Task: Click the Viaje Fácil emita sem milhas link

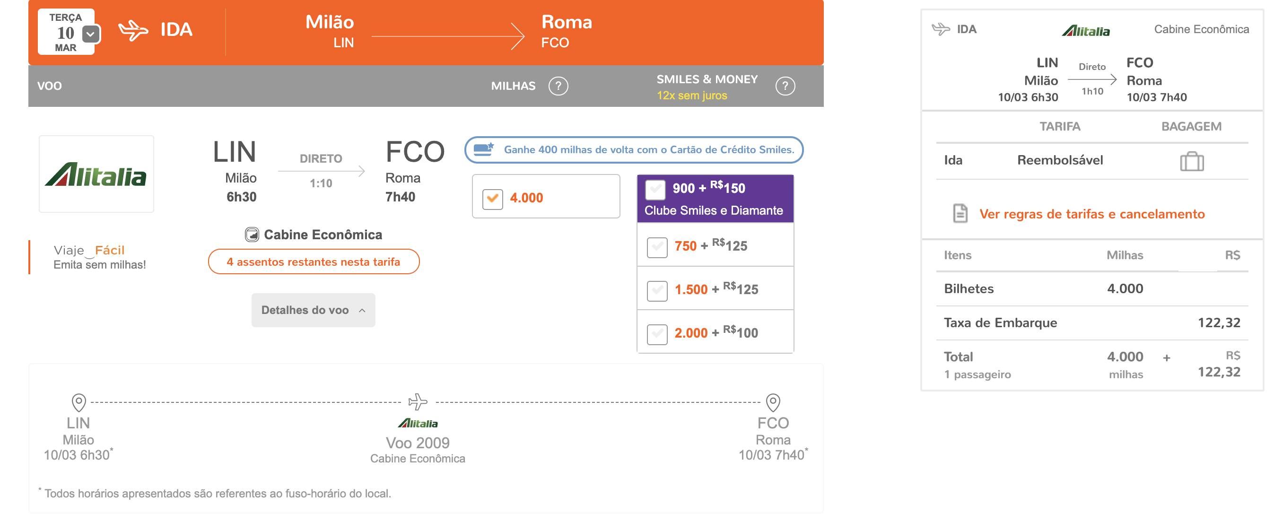Action: [x=99, y=257]
